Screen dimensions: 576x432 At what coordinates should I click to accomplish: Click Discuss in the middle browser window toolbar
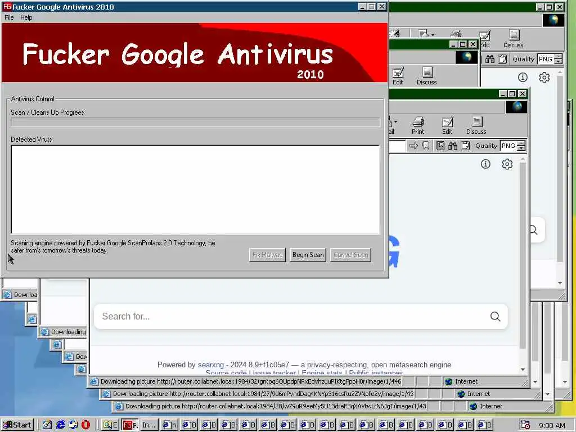click(x=426, y=76)
